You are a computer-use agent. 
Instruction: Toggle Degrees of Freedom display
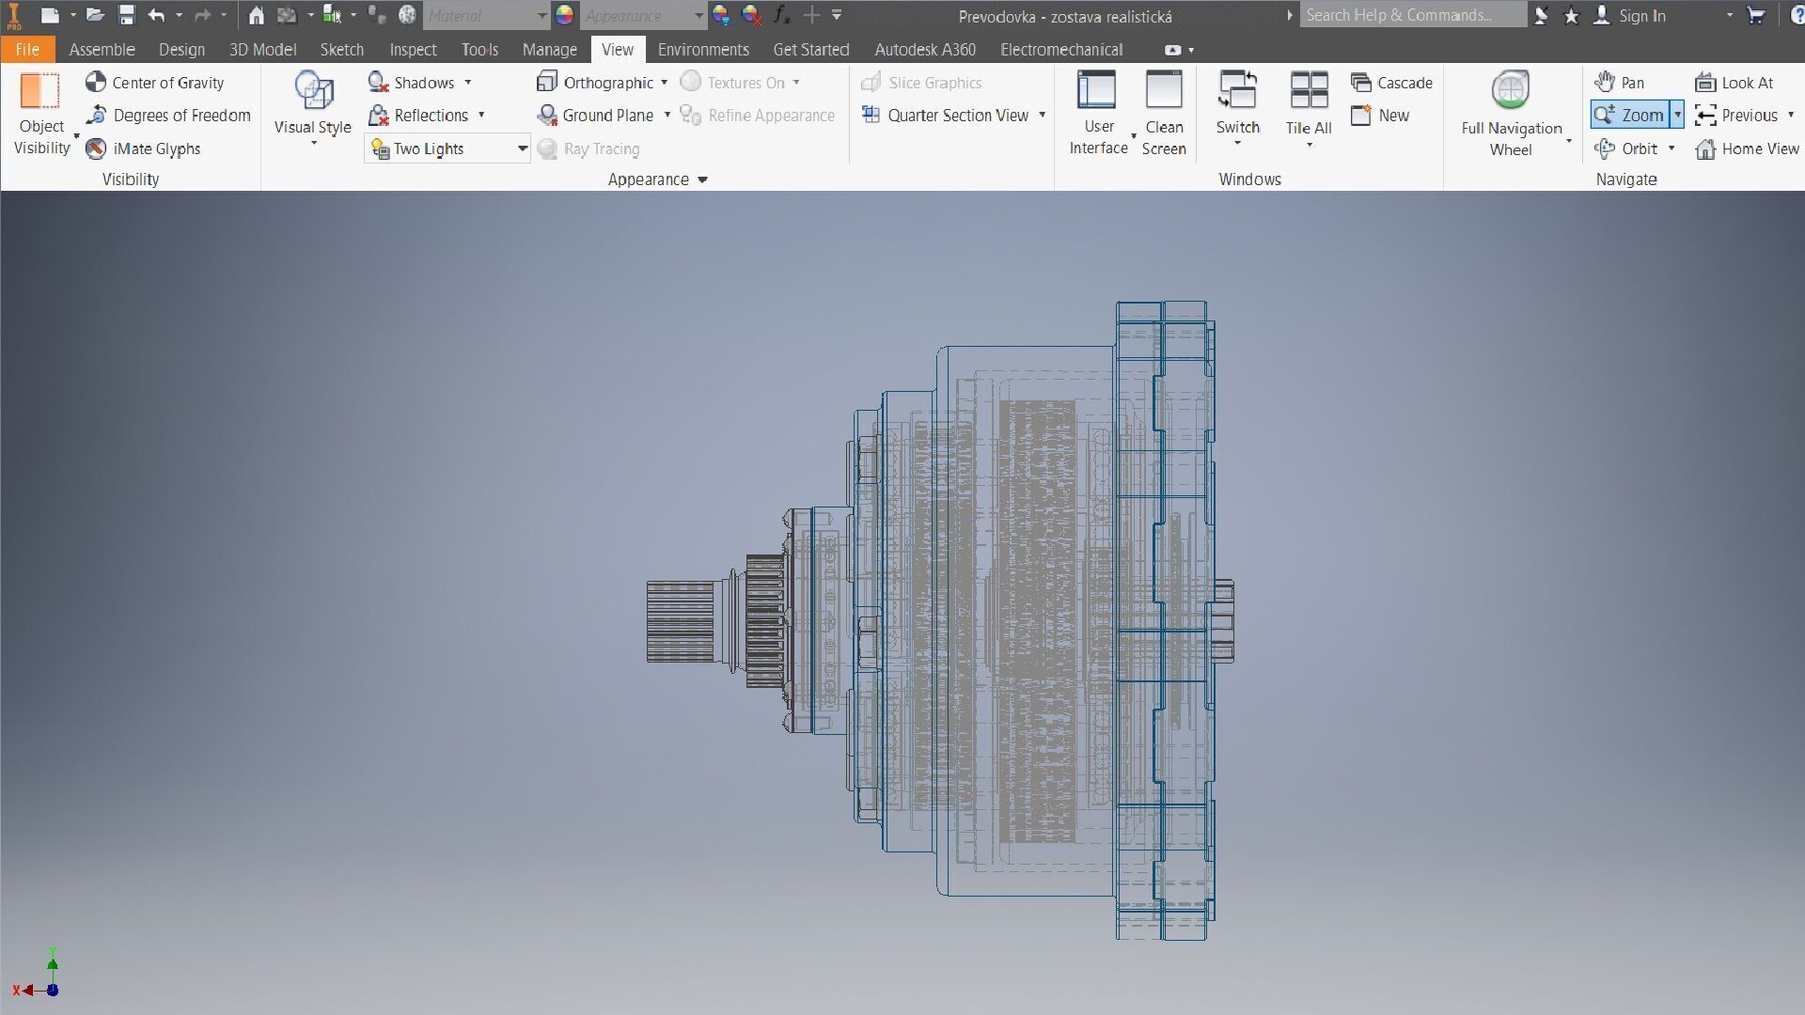pos(168,116)
